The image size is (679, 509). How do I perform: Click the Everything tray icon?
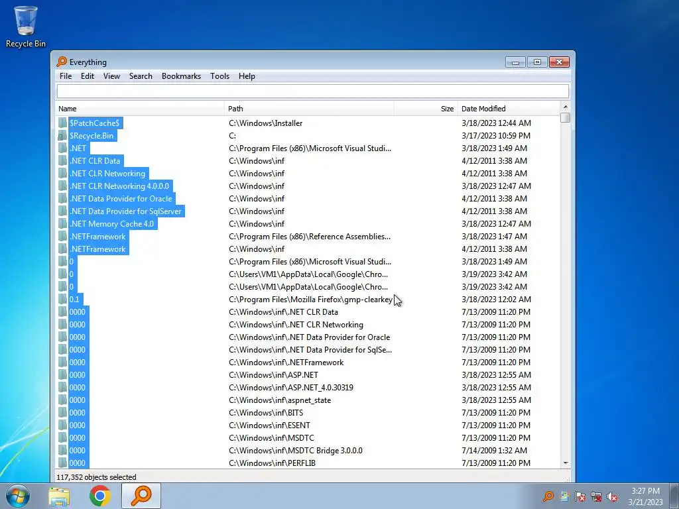click(x=548, y=496)
